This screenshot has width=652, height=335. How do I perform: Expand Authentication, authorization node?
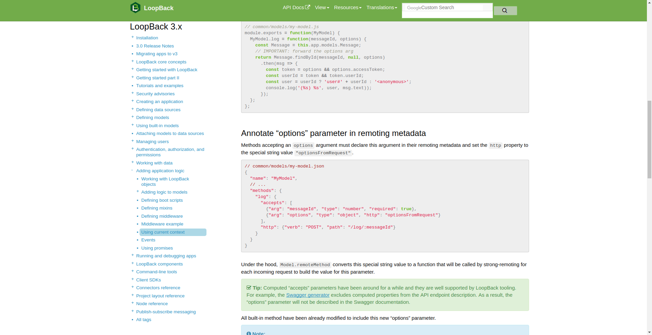click(x=132, y=149)
